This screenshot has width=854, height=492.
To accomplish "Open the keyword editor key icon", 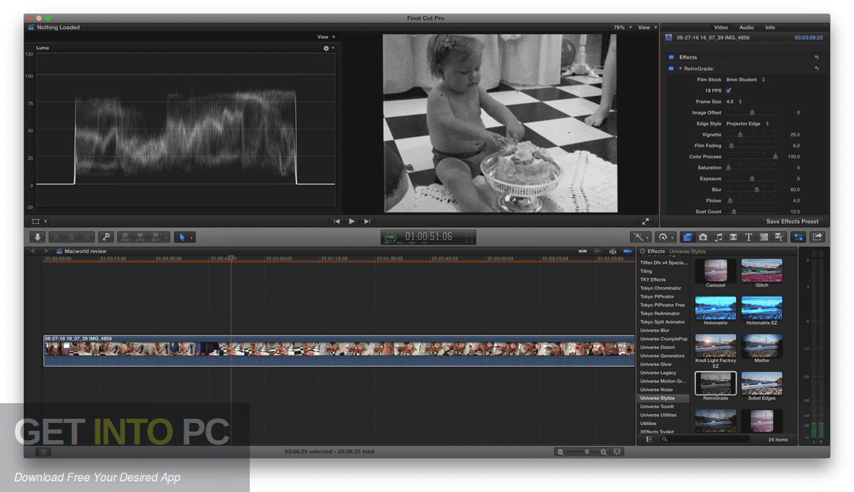I will [x=106, y=237].
